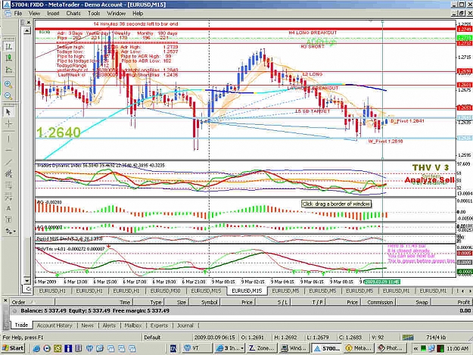Image resolution: width=473 pixels, height=355 pixels.
Task: Open the VT taskbar window
Action: [x=197, y=348]
